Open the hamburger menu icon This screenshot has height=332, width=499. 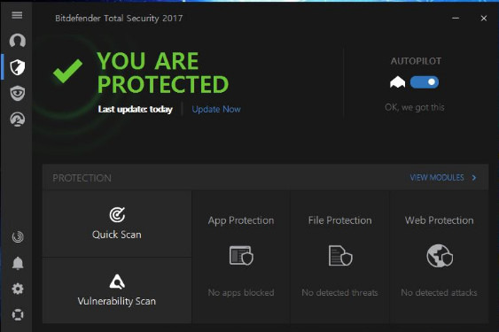tap(17, 15)
